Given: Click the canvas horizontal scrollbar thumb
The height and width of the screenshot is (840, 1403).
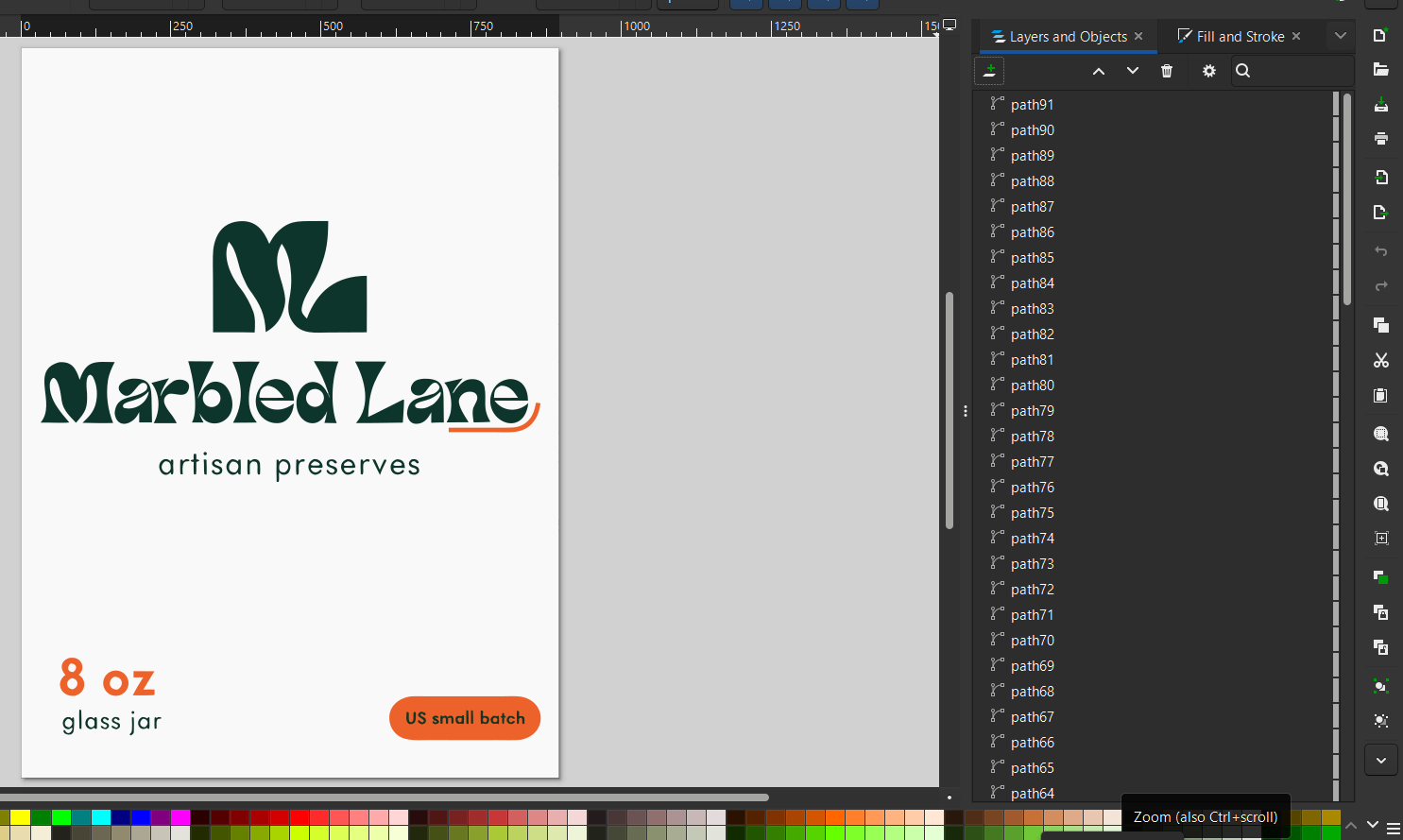Looking at the screenshot, I should click(384, 797).
